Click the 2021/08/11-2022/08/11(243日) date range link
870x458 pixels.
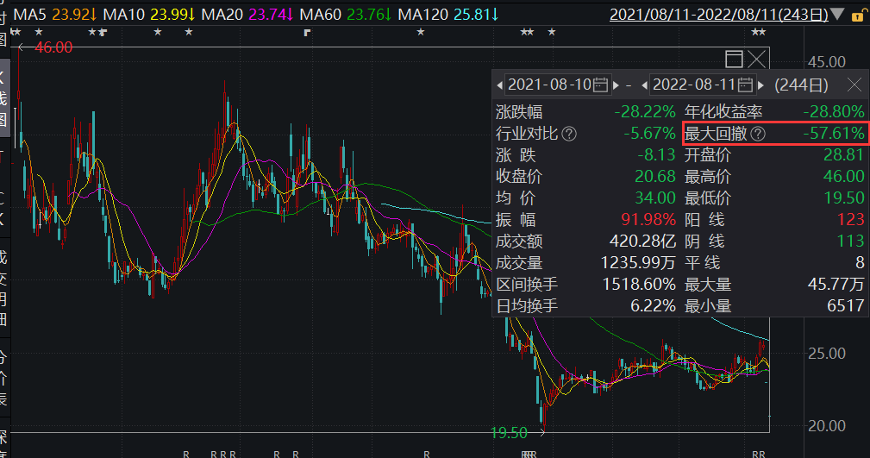718,15
